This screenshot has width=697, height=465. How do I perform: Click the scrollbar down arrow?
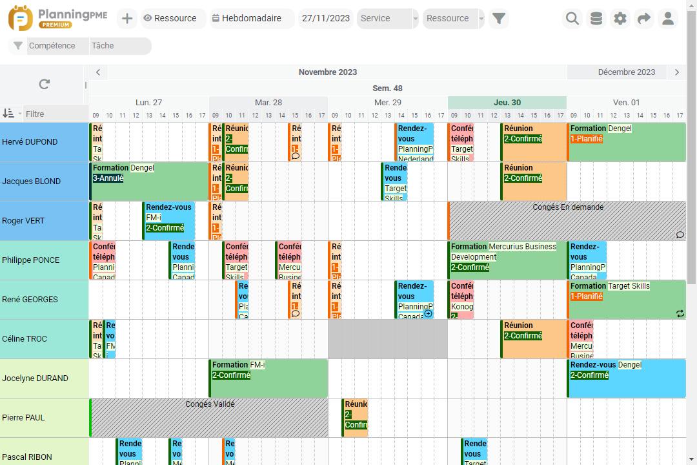(691, 459)
